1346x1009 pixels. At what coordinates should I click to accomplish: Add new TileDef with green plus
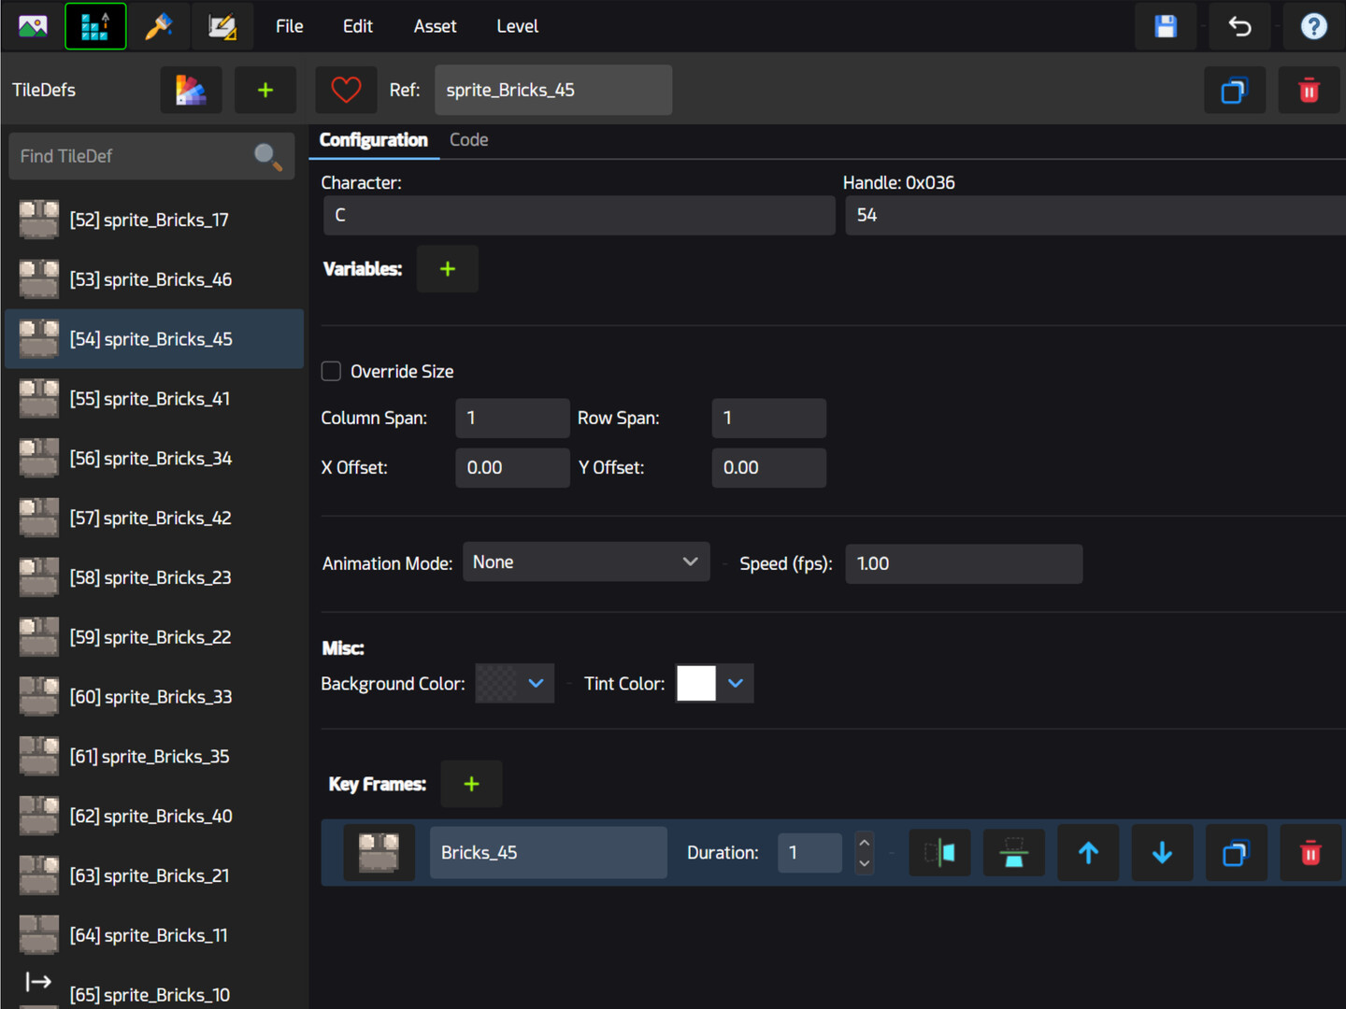pyautogui.click(x=265, y=90)
